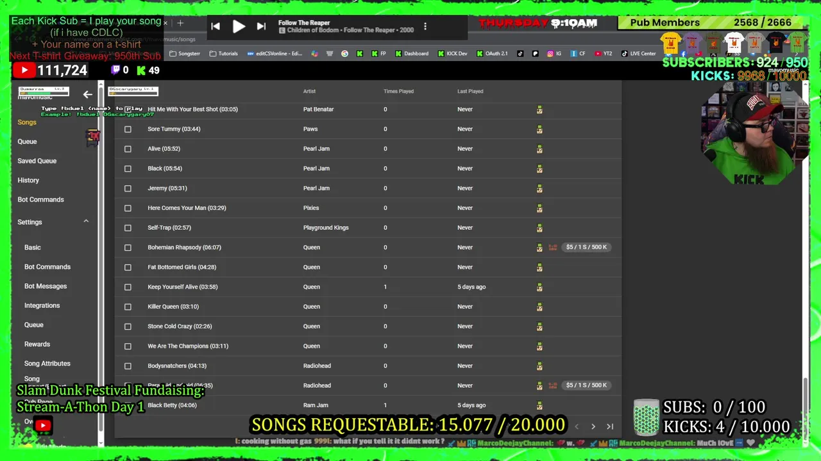Open the Kick Dashboard bookmark
The height and width of the screenshot is (461, 821).
tap(412, 54)
